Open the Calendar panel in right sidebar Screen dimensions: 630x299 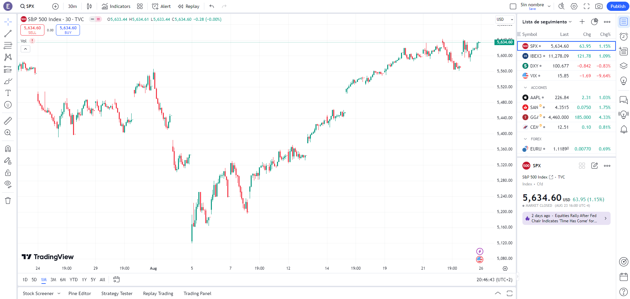(623, 277)
